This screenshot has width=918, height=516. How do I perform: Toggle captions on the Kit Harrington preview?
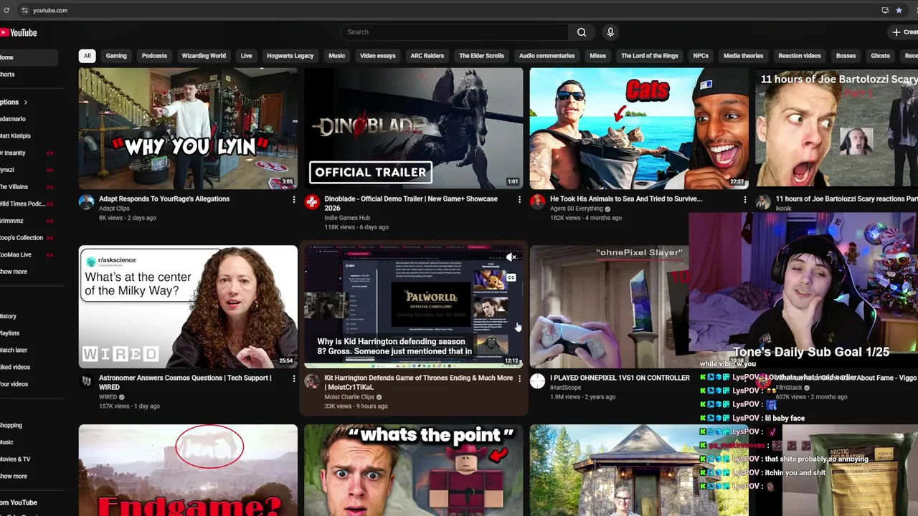point(511,277)
